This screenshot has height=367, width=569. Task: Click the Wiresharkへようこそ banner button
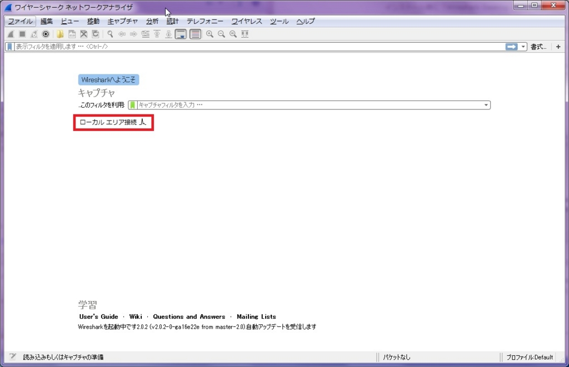pyautogui.click(x=108, y=80)
